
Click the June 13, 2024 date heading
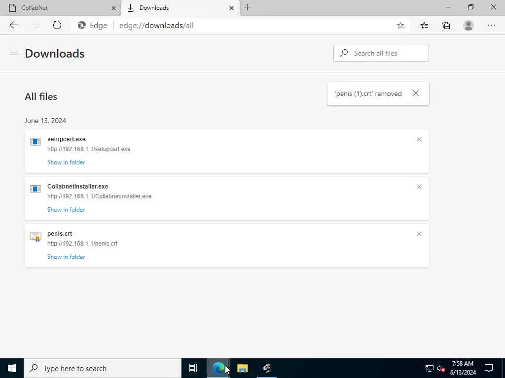(45, 121)
